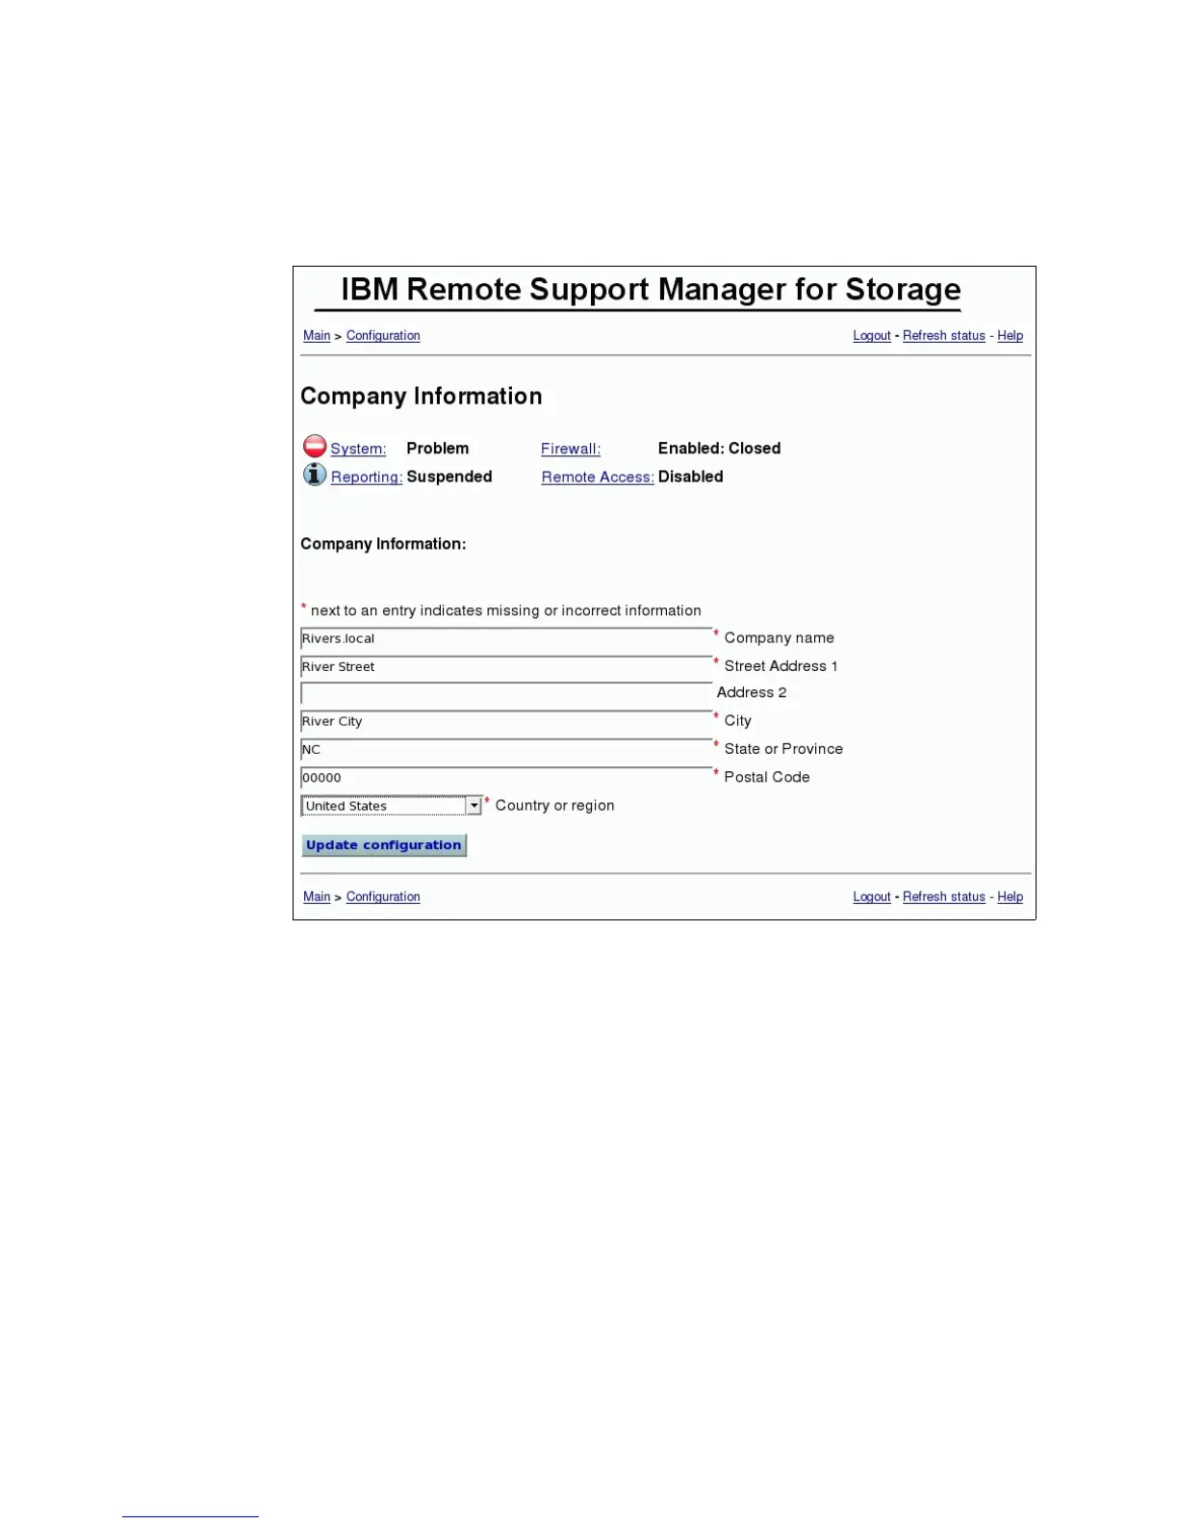Click the State or Province field
1178x1525 pixels.
point(506,749)
